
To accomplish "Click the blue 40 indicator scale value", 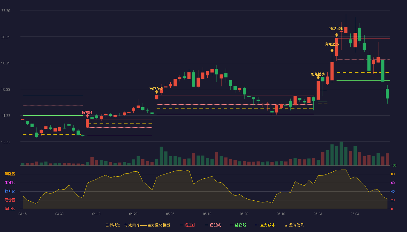I will coord(393,192).
